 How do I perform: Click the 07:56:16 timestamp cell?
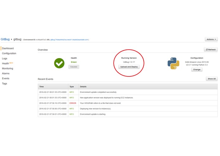(53, 103)
